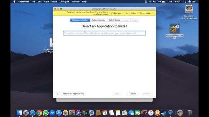Image resolution: width=209 pixels, height=117 pixels.
Task: Open Steam from the dock
Action: click(x=164, y=113)
